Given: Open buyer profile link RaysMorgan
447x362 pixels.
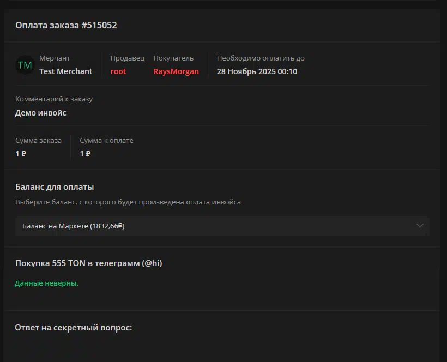Looking at the screenshot, I should (176, 71).
